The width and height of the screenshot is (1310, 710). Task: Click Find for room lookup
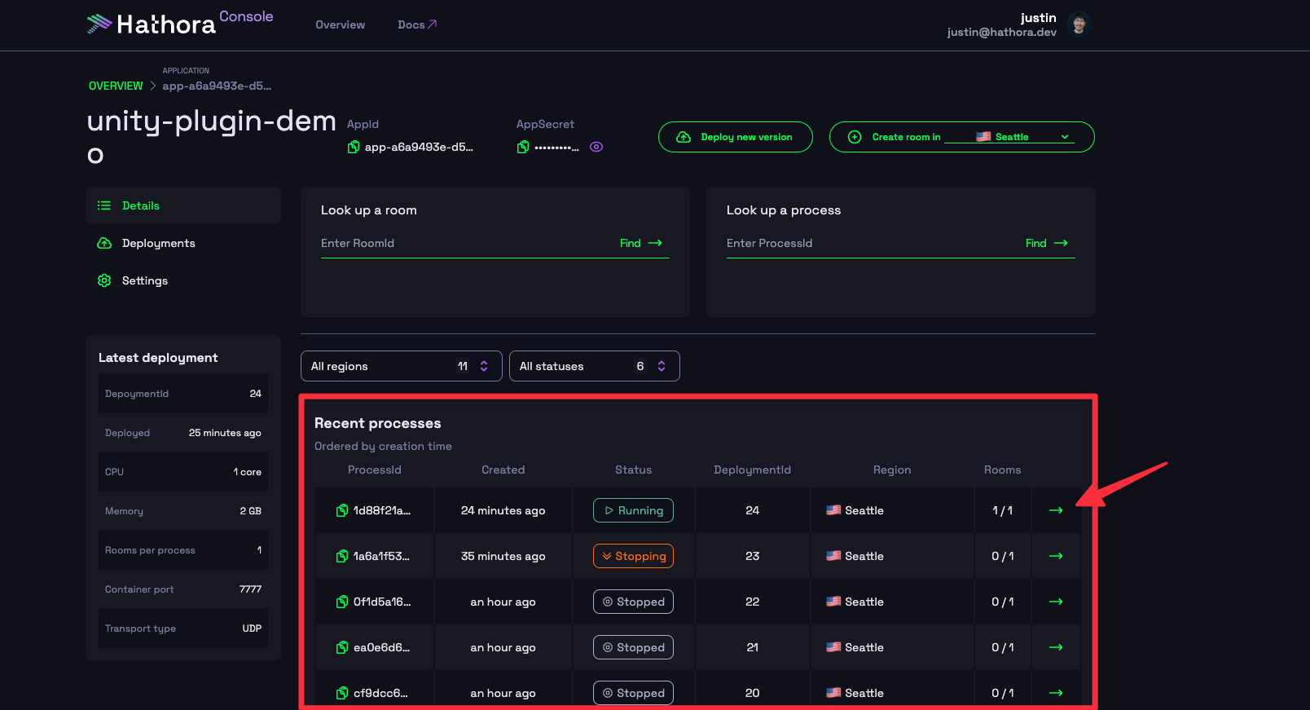coord(641,243)
